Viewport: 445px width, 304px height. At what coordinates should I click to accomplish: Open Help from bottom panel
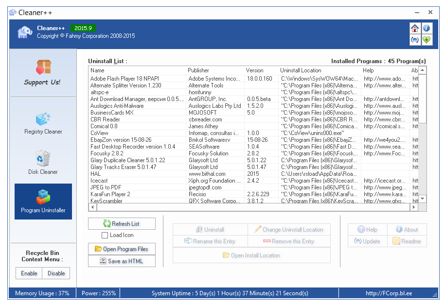click(368, 230)
